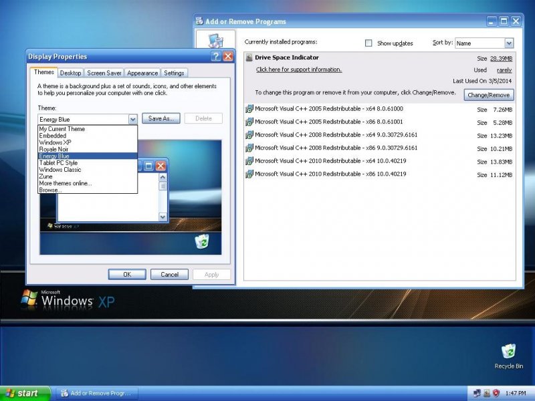Click icon of Visual C++ 2005 x64 8.0.61000
The height and width of the screenshot is (401, 535).
(x=249, y=109)
